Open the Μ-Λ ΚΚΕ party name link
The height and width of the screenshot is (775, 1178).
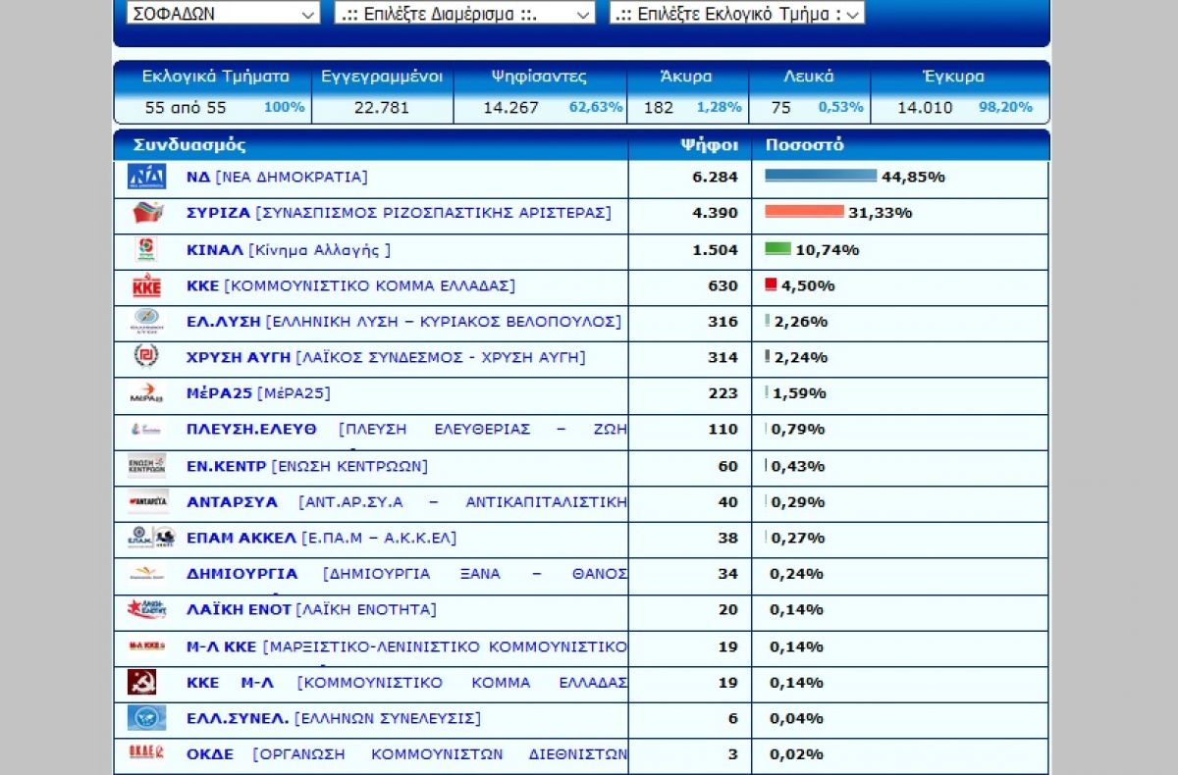[x=406, y=646]
